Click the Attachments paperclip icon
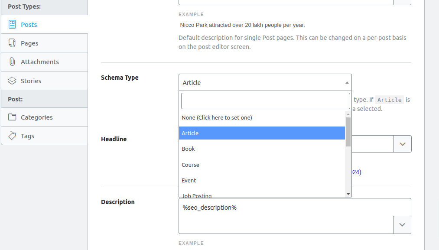The height and width of the screenshot is (250, 439). click(x=12, y=62)
